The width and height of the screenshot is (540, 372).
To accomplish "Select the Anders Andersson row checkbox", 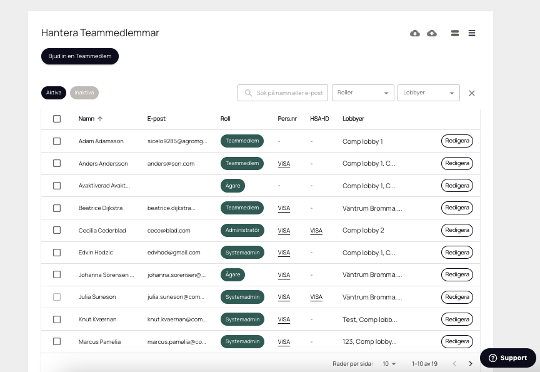I will (x=57, y=163).
